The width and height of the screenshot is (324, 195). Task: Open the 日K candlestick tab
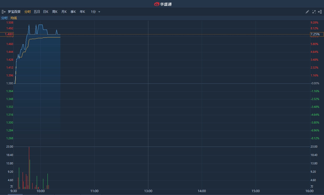tap(46, 12)
